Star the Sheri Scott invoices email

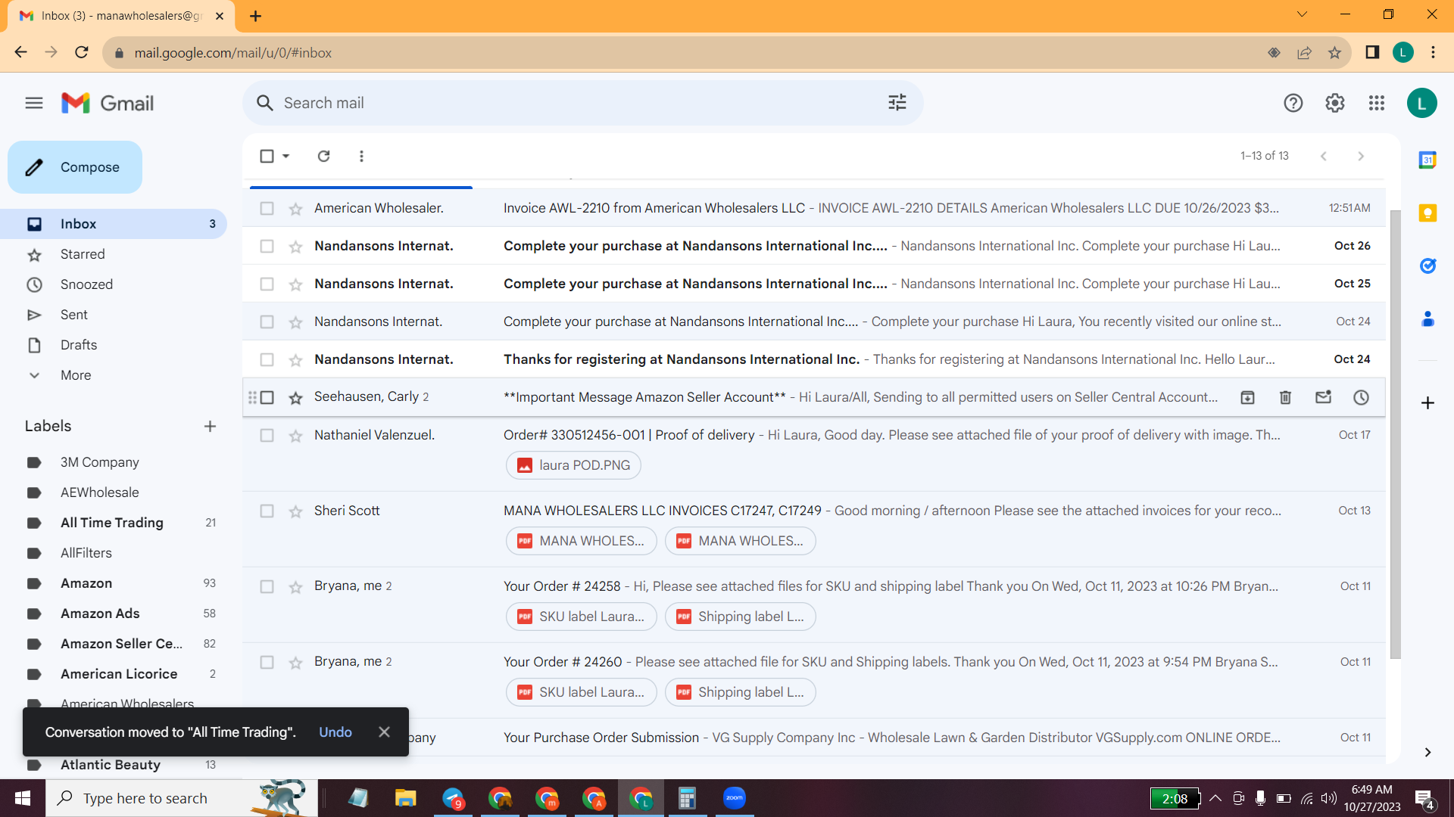coord(295,511)
